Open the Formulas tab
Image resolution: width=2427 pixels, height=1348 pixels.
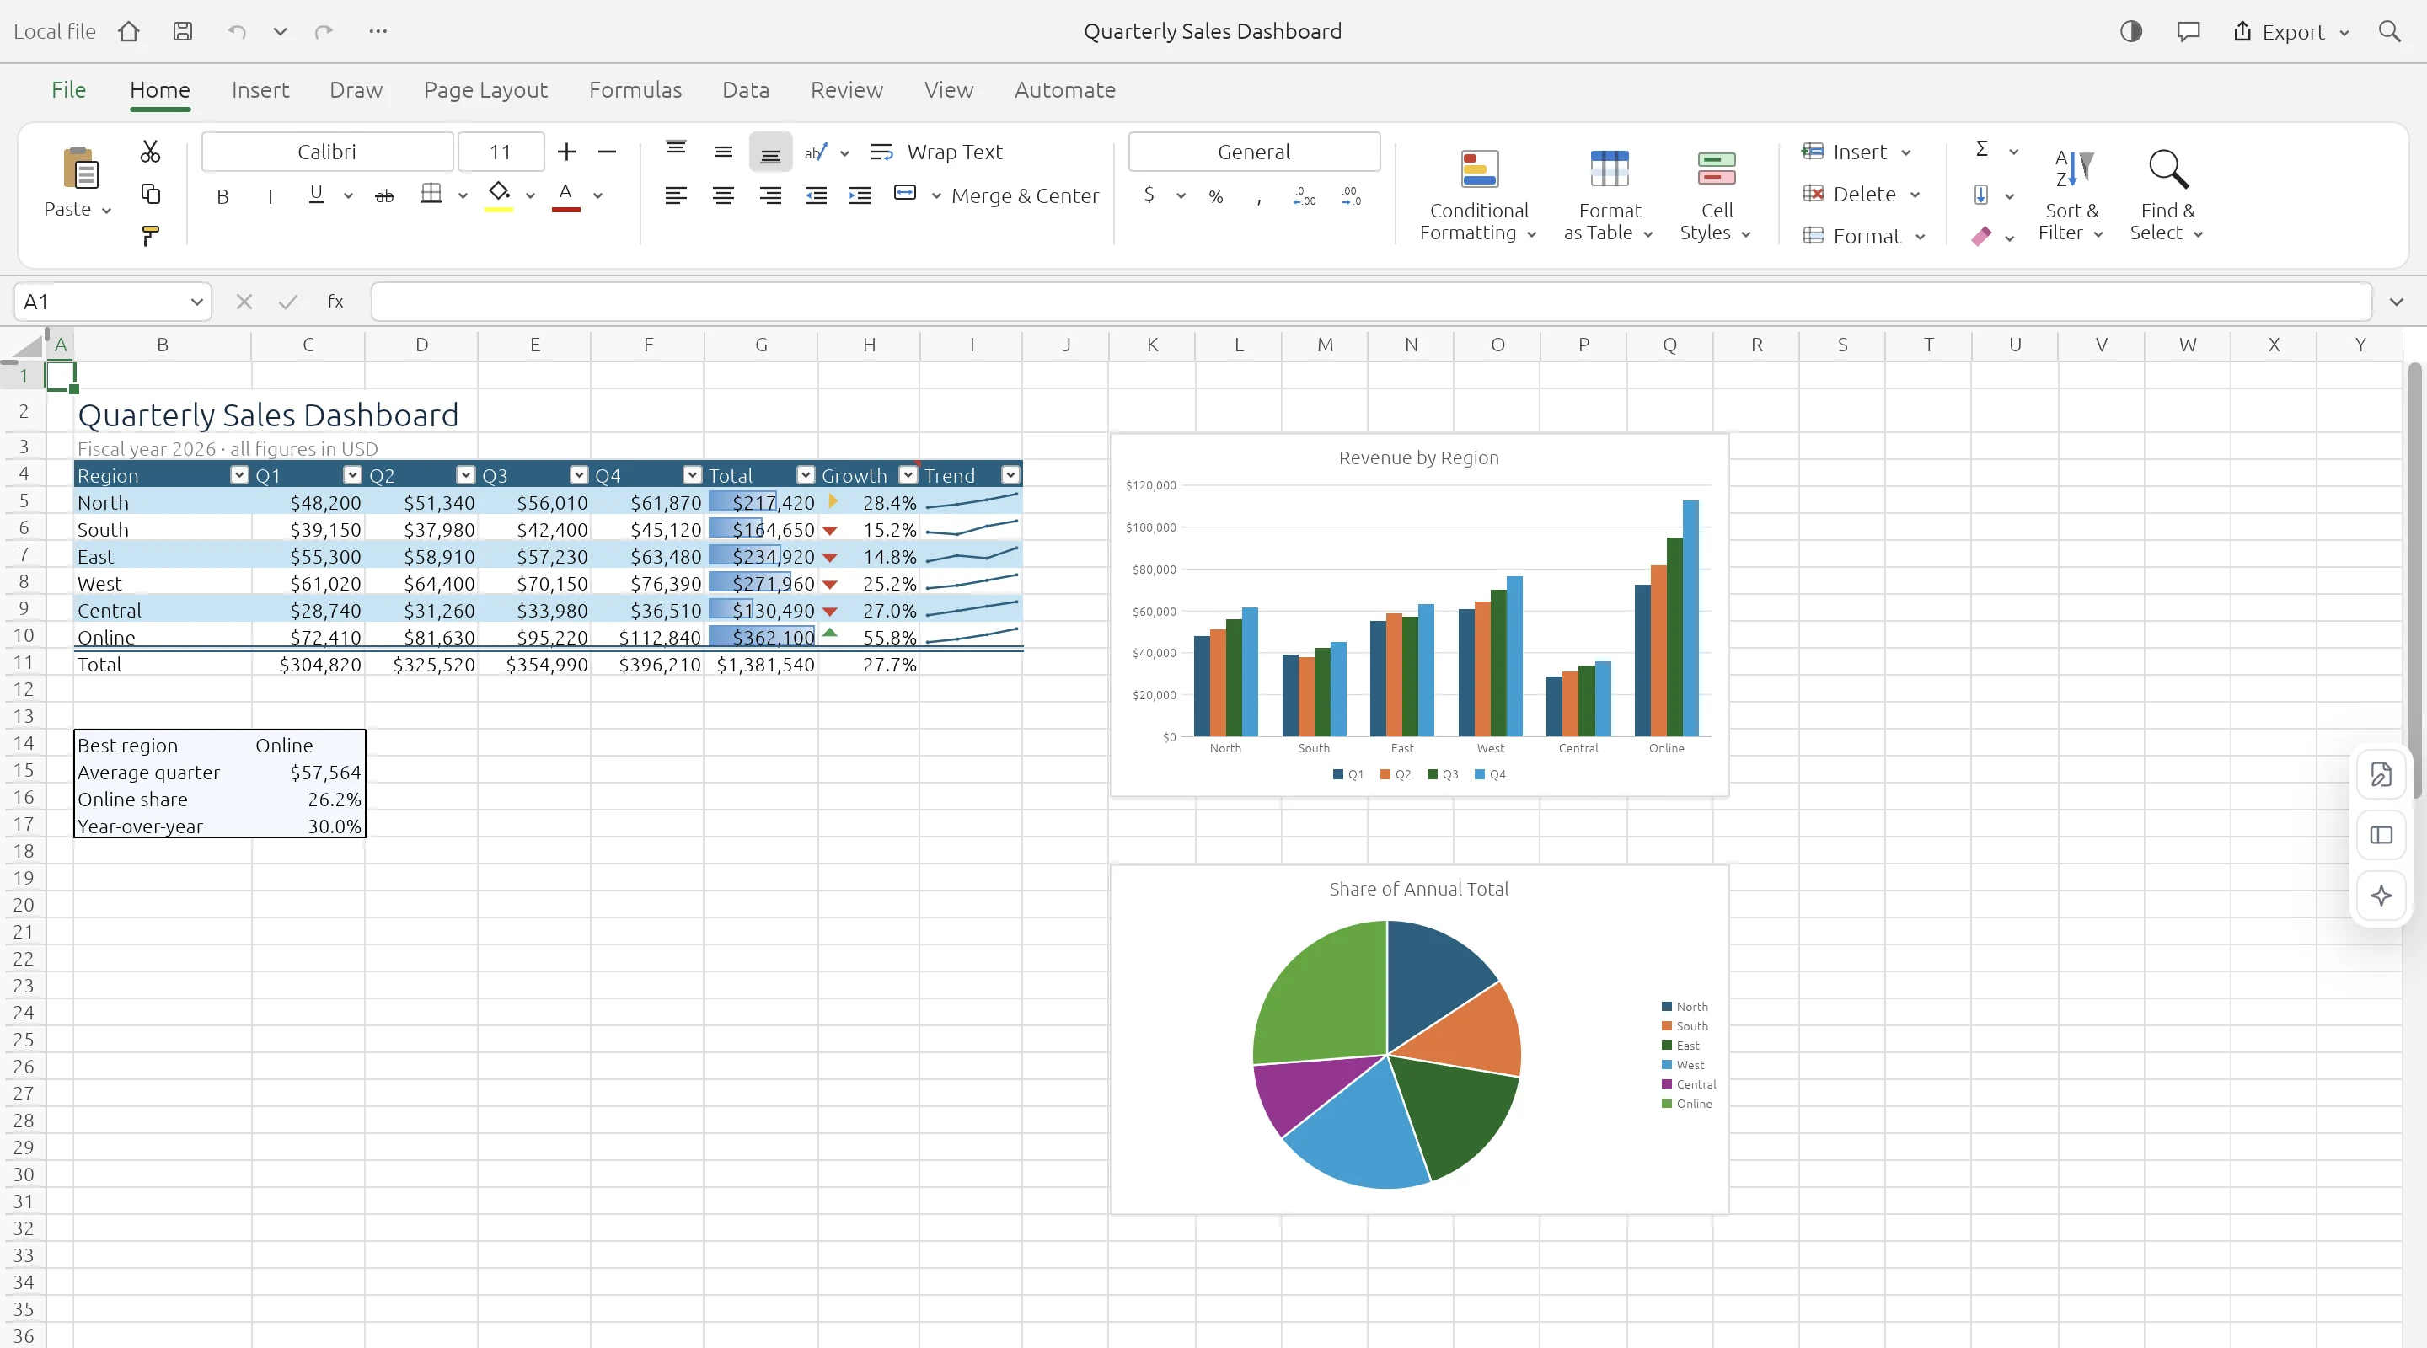click(x=635, y=89)
